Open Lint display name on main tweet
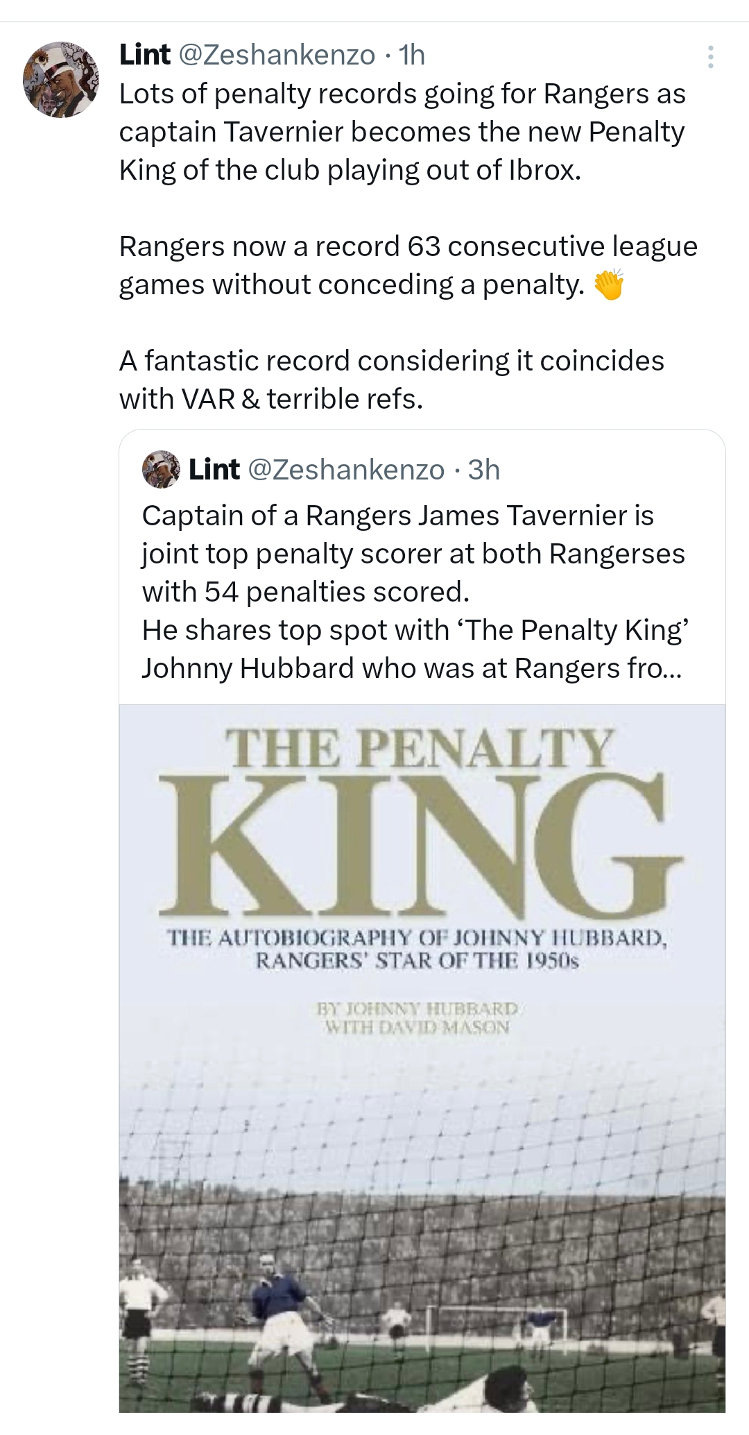 pyautogui.click(x=144, y=55)
